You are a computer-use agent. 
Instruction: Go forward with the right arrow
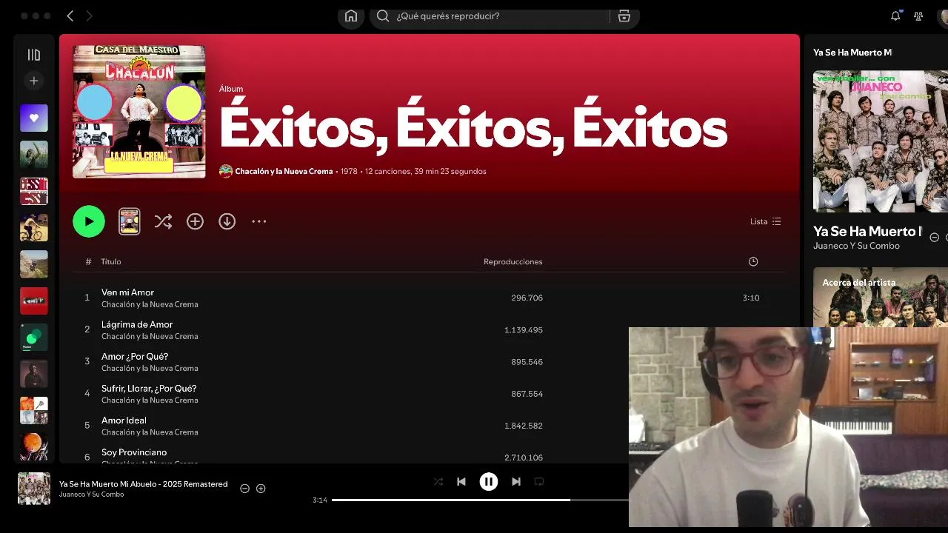click(89, 16)
